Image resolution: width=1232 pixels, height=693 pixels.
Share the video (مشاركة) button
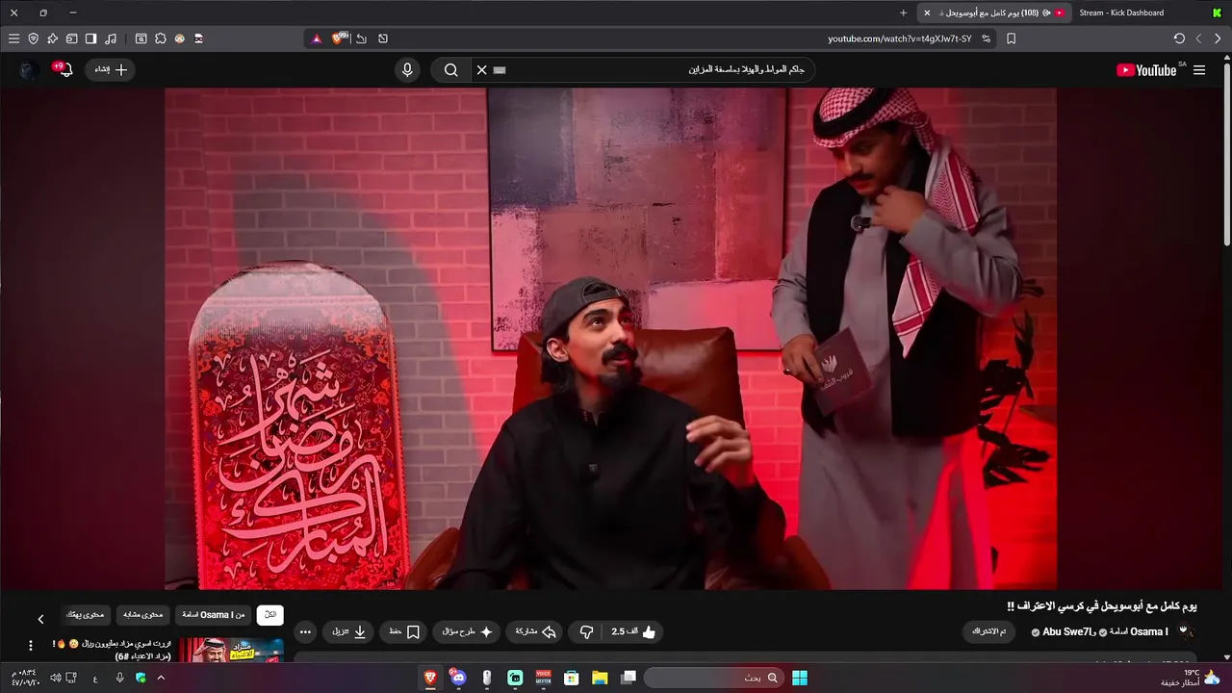535,631
